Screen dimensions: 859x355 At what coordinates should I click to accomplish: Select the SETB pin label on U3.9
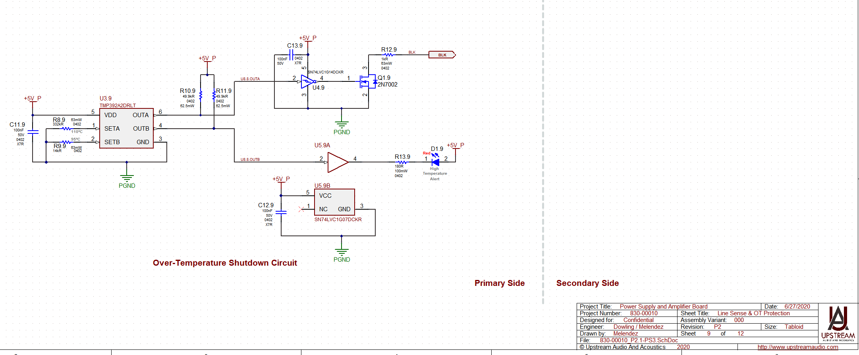pos(112,142)
